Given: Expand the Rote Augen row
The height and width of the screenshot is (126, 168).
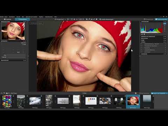Looking at the screenshot, I should click(153, 52).
